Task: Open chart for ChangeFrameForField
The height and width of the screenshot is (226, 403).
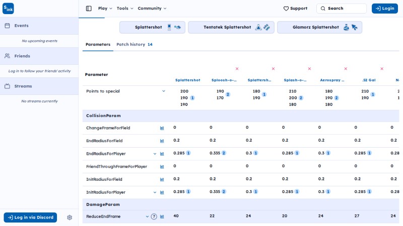Action: [162, 128]
